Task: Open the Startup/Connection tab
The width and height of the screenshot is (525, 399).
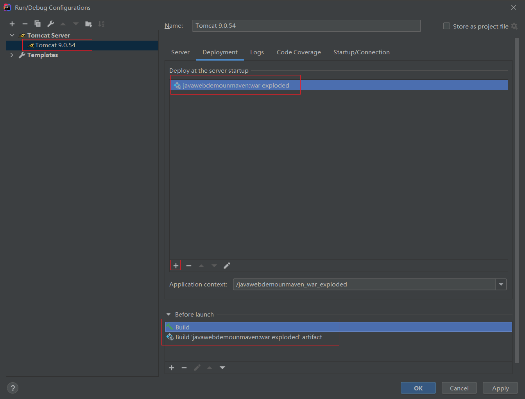Action: point(361,52)
